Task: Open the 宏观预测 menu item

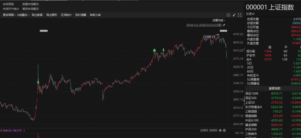Action: 8,4
